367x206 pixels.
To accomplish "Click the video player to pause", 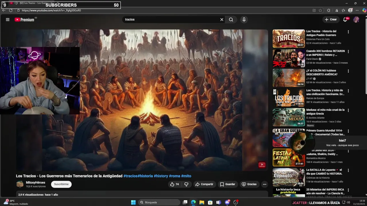I will 142,100.
